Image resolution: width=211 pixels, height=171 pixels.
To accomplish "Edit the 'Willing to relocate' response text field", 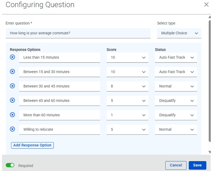I will point(60,130).
